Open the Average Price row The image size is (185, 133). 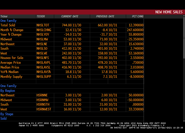coord(11,63)
